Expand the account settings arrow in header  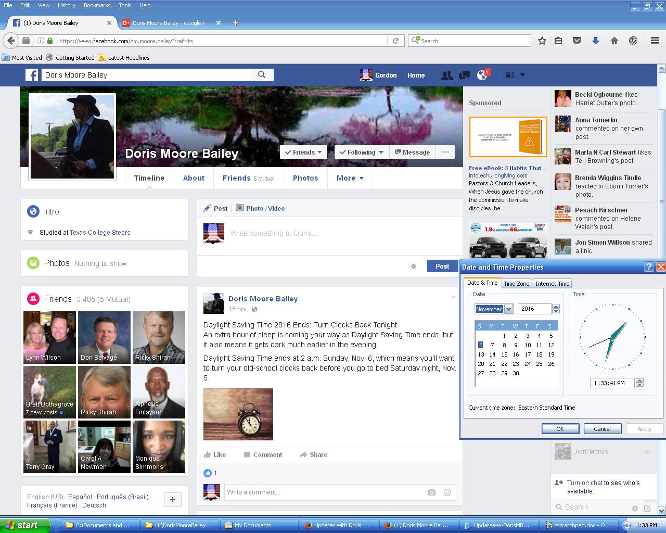tap(522, 75)
